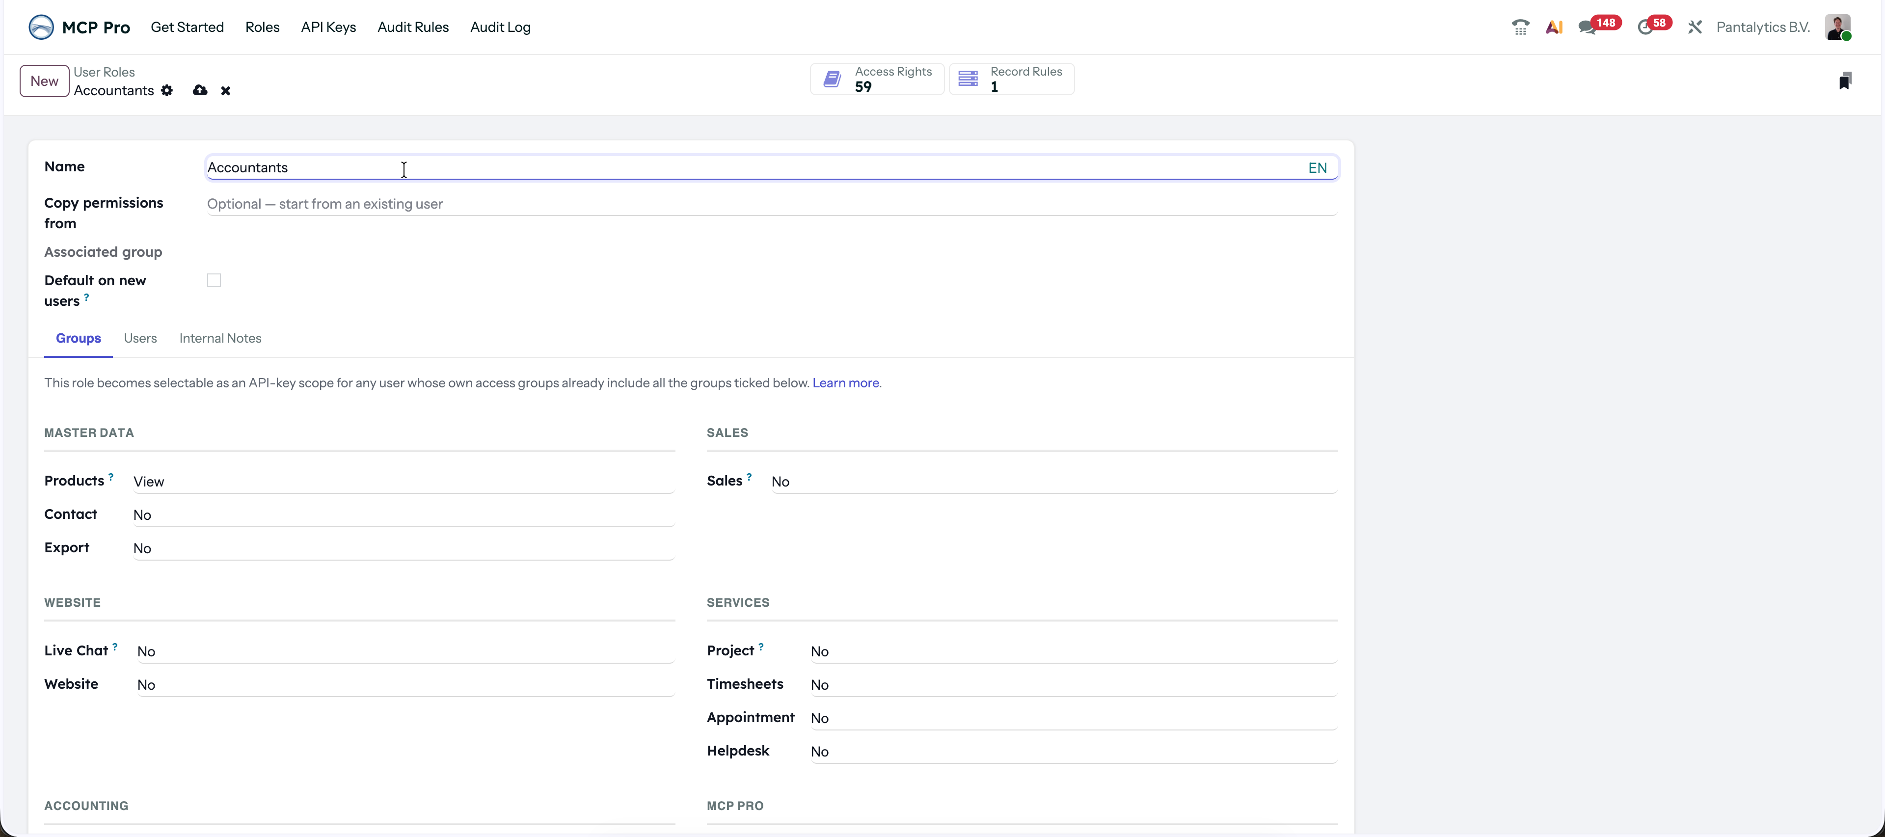Open the Roles menu

point(263,27)
